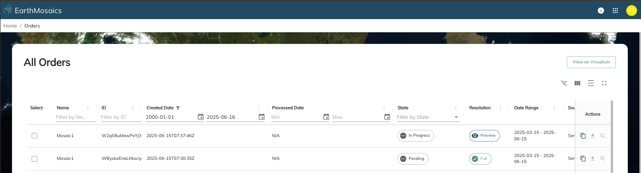The width and height of the screenshot is (641, 173).
Task: Sort by the State column header
Action: pos(403,108)
